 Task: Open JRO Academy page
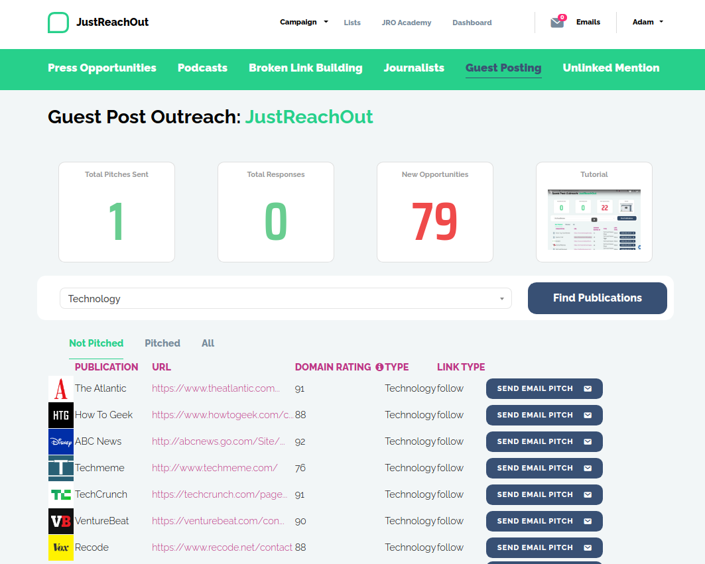[407, 23]
